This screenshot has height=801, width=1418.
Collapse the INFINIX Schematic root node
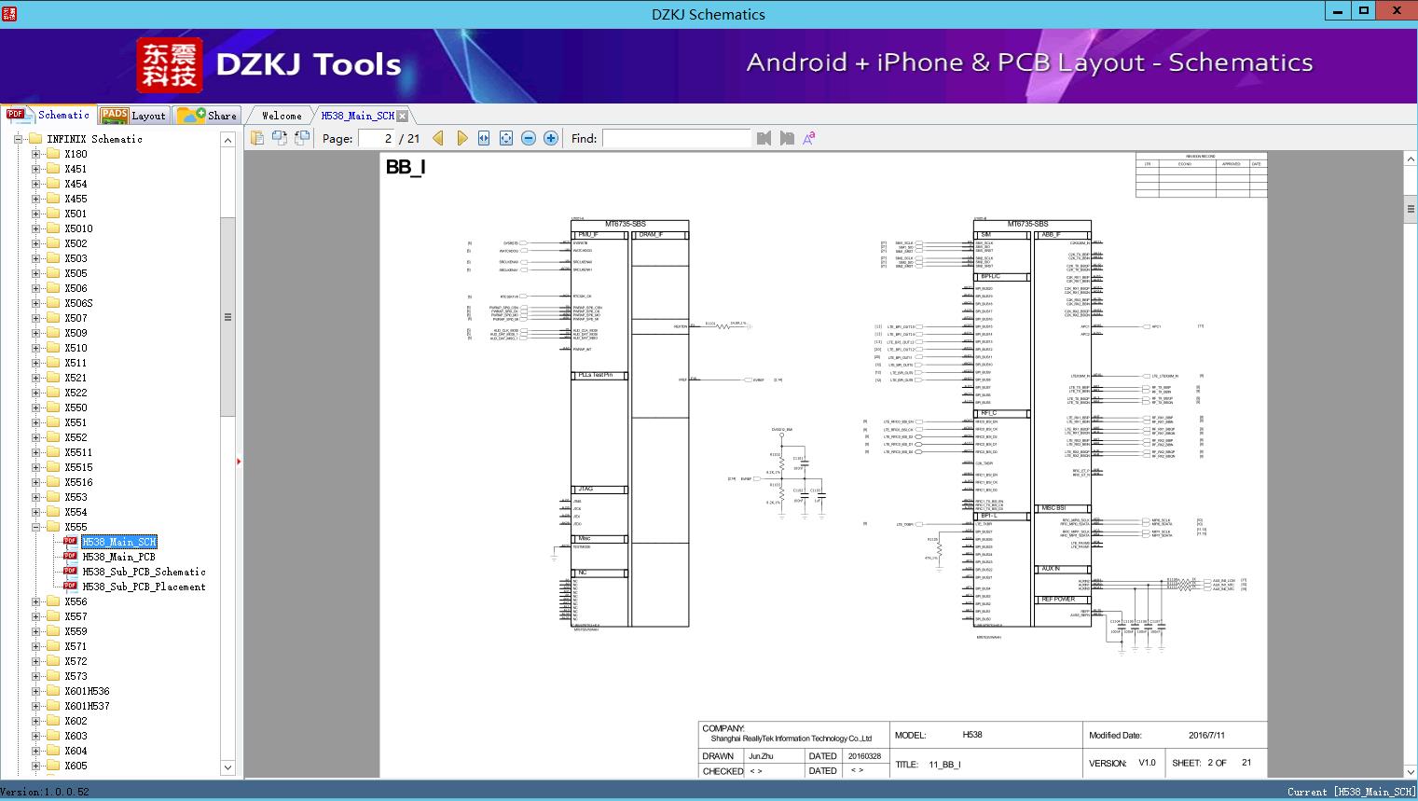pyautogui.click(x=18, y=139)
